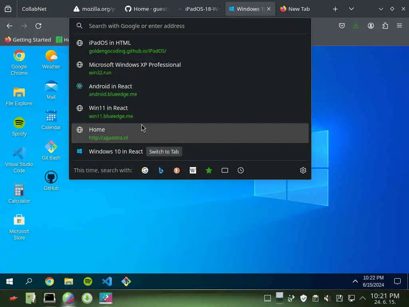Search only in History (clock)
This screenshot has width=409, height=307.
coord(241,170)
